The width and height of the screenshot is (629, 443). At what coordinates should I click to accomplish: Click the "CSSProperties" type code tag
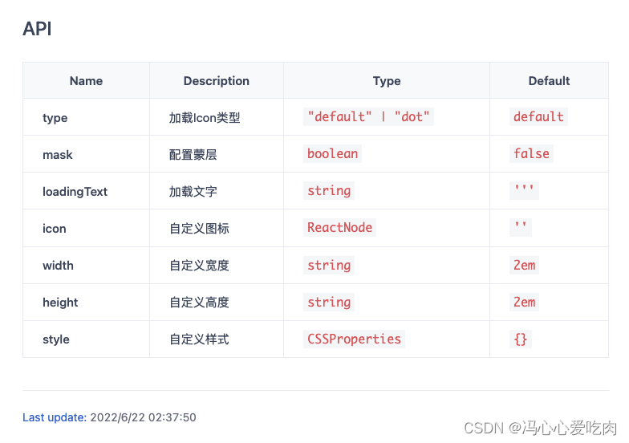tap(354, 339)
